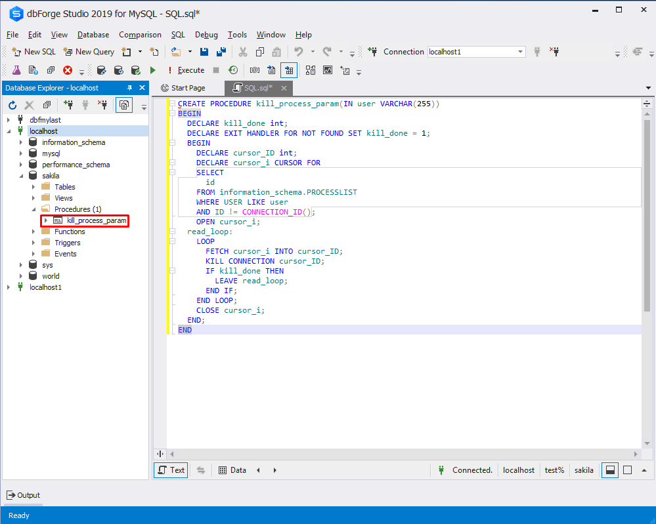Image resolution: width=656 pixels, height=524 pixels.
Task: Toggle the results-as-grid toolbar icon
Action: (289, 70)
